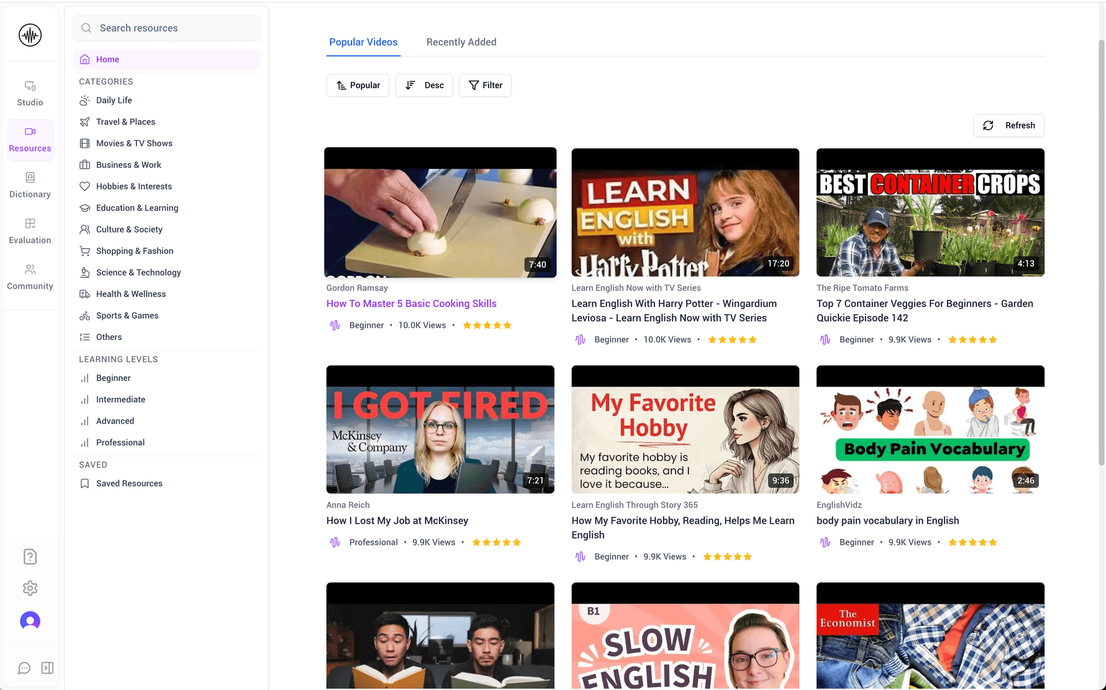Go to the Community section
Image resolution: width=1106 pixels, height=690 pixels.
tap(29, 277)
